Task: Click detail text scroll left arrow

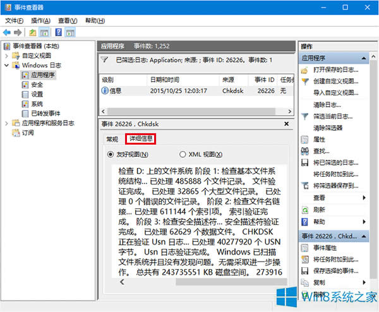Action: point(123,282)
